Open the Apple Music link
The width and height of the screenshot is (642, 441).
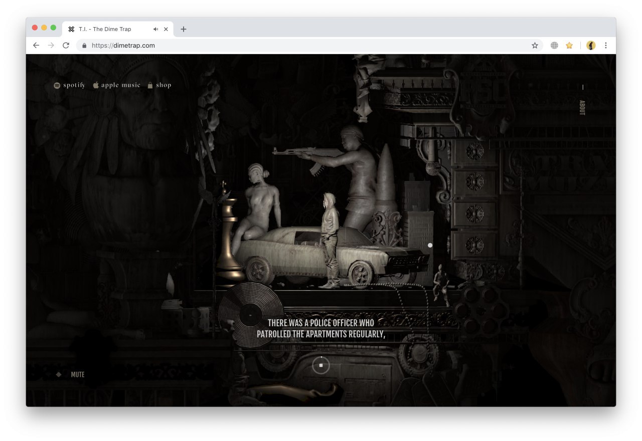(116, 85)
